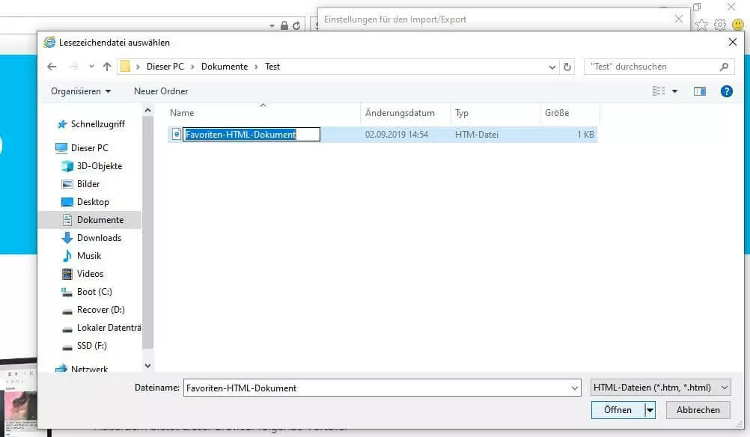Click Favoriten-HTML-Dokument file icon
750x437 pixels.
tap(176, 135)
